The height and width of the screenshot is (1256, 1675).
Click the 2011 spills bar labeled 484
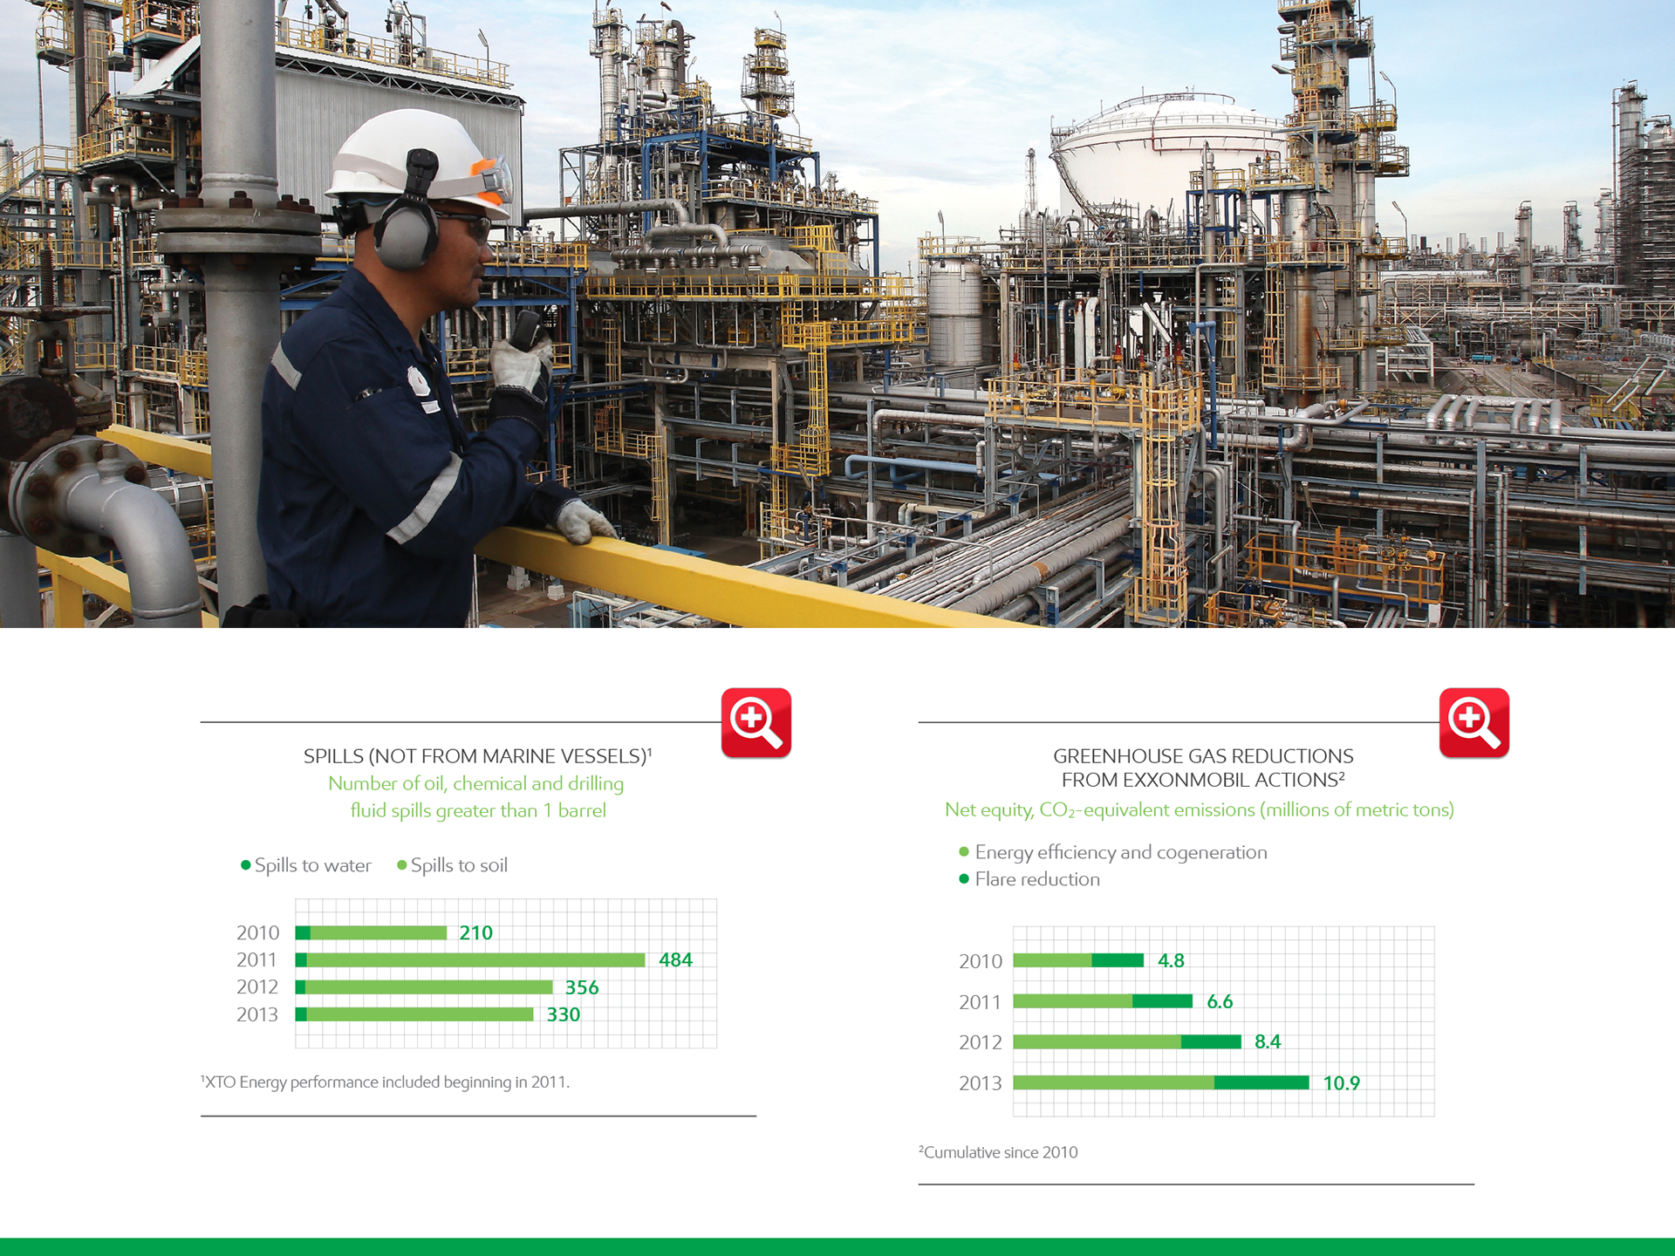pos(471,960)
